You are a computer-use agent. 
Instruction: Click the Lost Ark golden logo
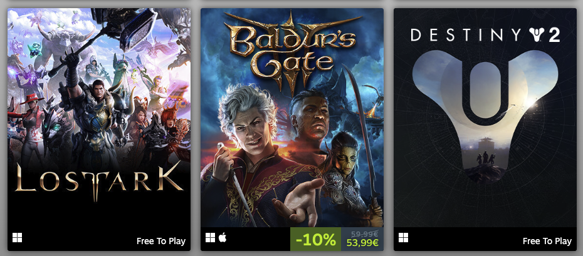point(98,178)
